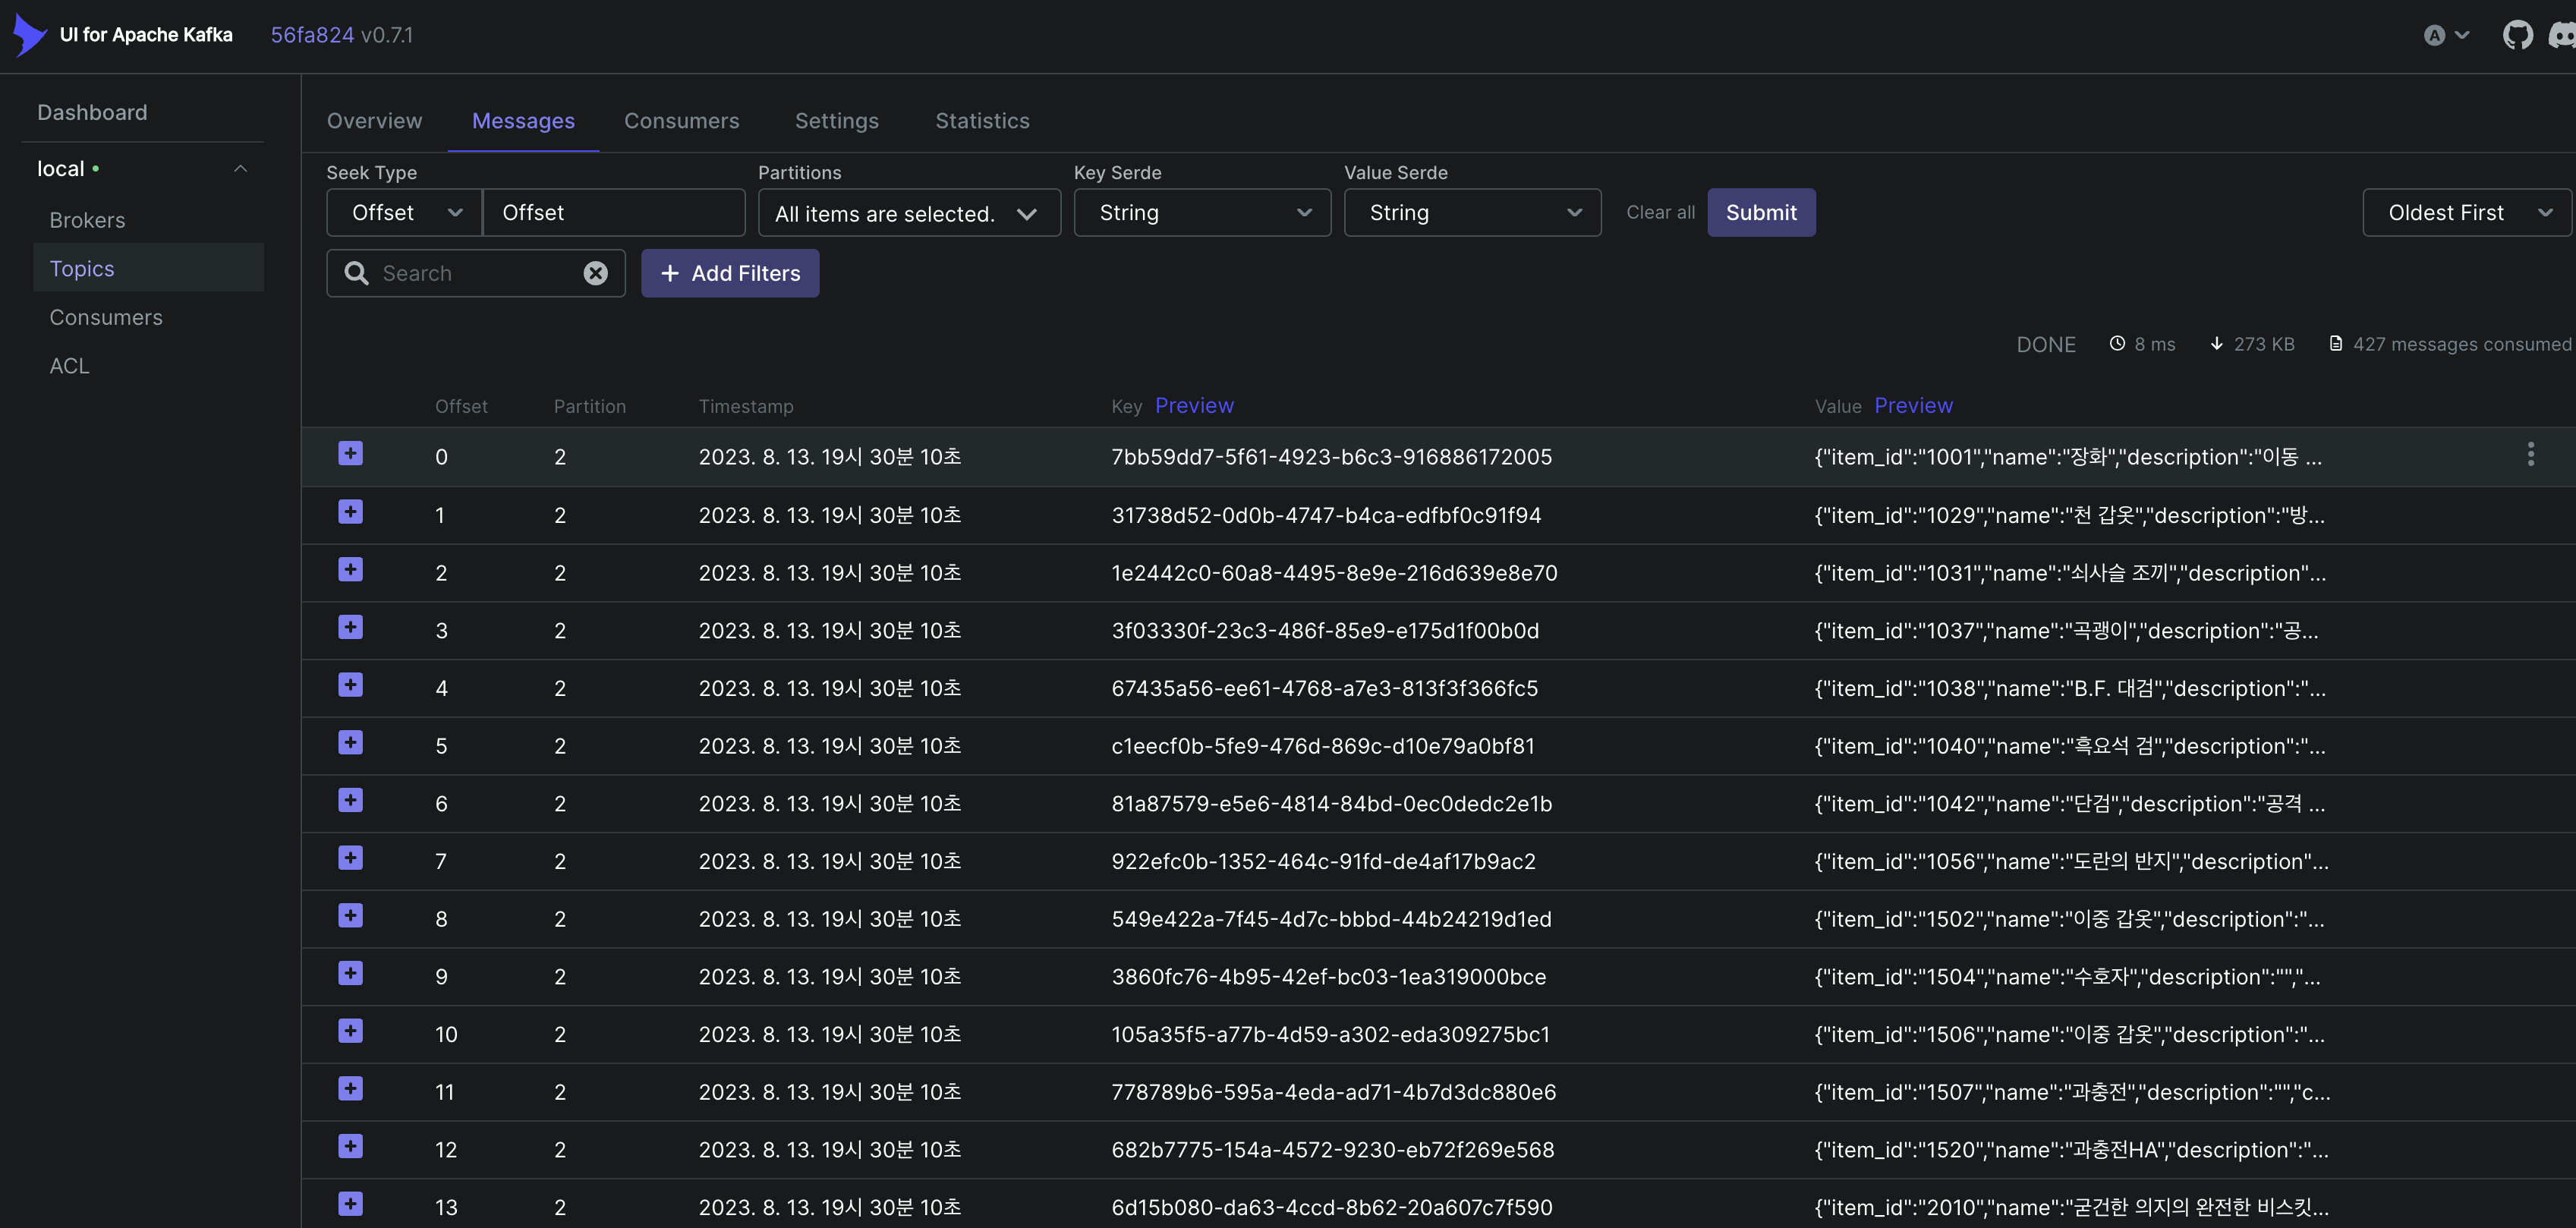Clear the search field with X icon
This screenshot has height=1228, width=2576.
[x=595, y=273]
